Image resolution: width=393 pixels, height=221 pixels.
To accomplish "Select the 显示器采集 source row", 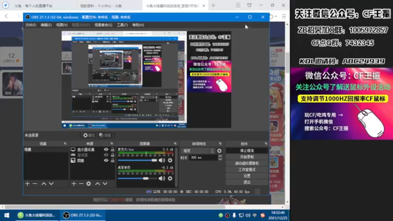I will [86, 150].
